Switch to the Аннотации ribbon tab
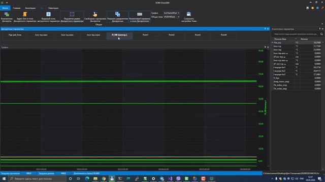The height and width of the screenshot is (182, 325). (x=30, y=8)
